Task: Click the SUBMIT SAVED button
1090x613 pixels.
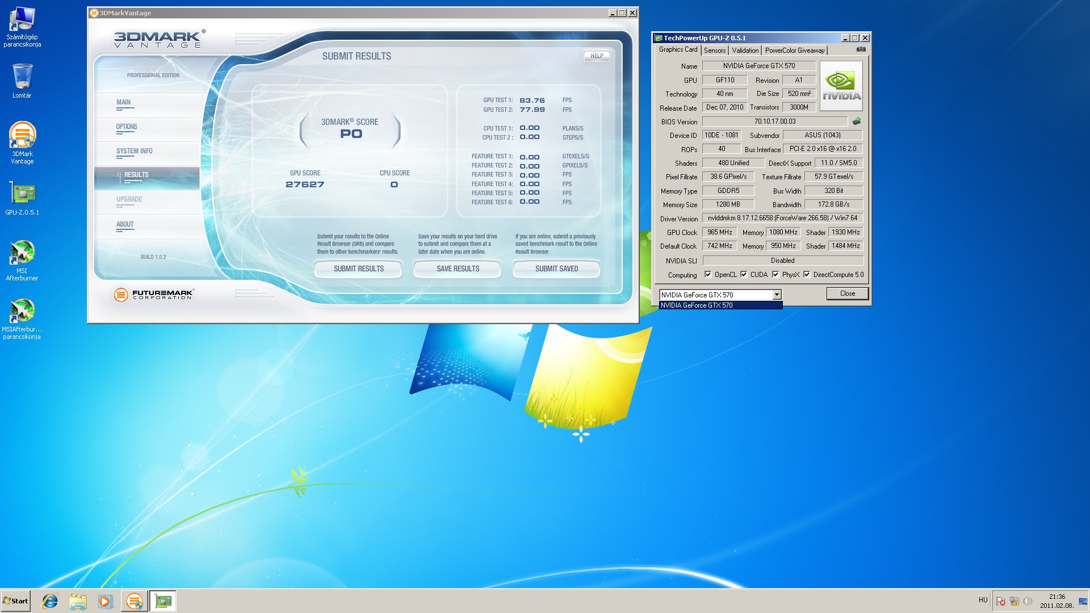Action: pyautogui.click(x=556, y=269)
